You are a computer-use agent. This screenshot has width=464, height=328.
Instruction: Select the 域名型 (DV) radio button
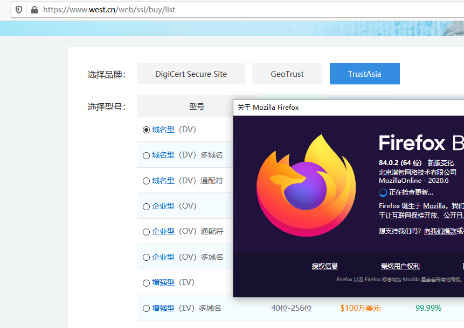pyautogui.click(x=146, y=130)
